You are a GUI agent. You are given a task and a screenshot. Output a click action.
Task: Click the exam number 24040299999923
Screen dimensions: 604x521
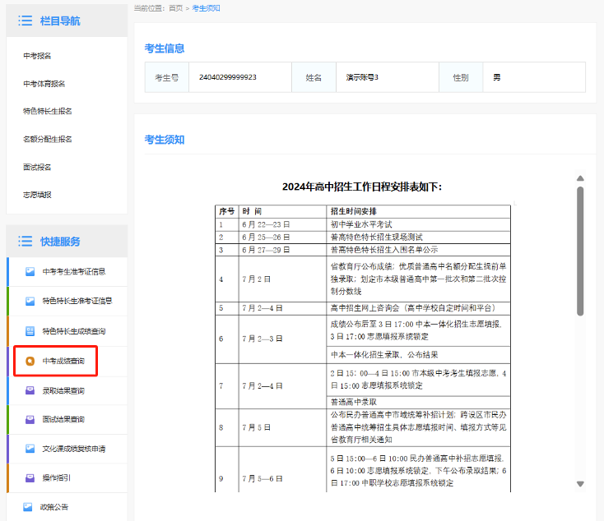(228, 77)
